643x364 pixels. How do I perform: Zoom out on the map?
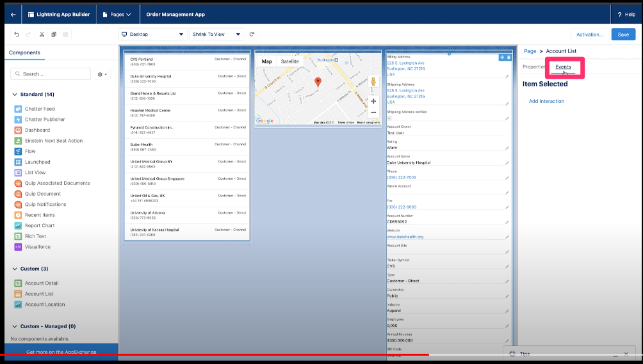[x=373, y=113]
